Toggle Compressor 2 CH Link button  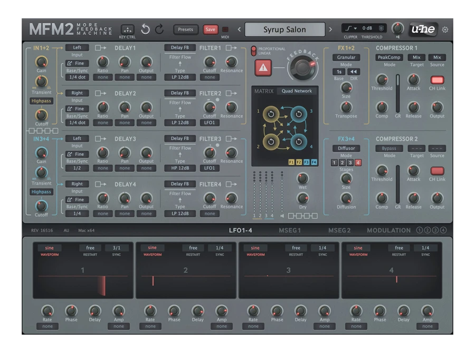click(x=437, y=171)
